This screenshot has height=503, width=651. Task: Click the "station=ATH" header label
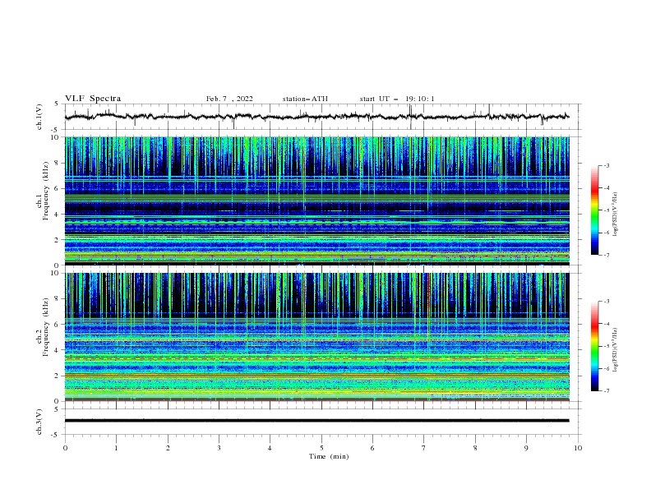pyautogui.click(x=305, y=99)
